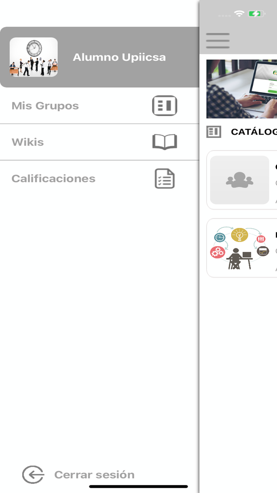Tap the Calificaciones checklist icon
The width and height of the screenshot is (277, 493).
click(x=165, y=178)
